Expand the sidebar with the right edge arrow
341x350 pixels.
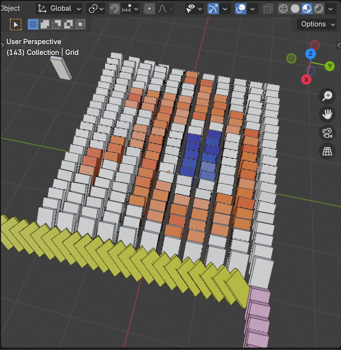pos(339,45)
